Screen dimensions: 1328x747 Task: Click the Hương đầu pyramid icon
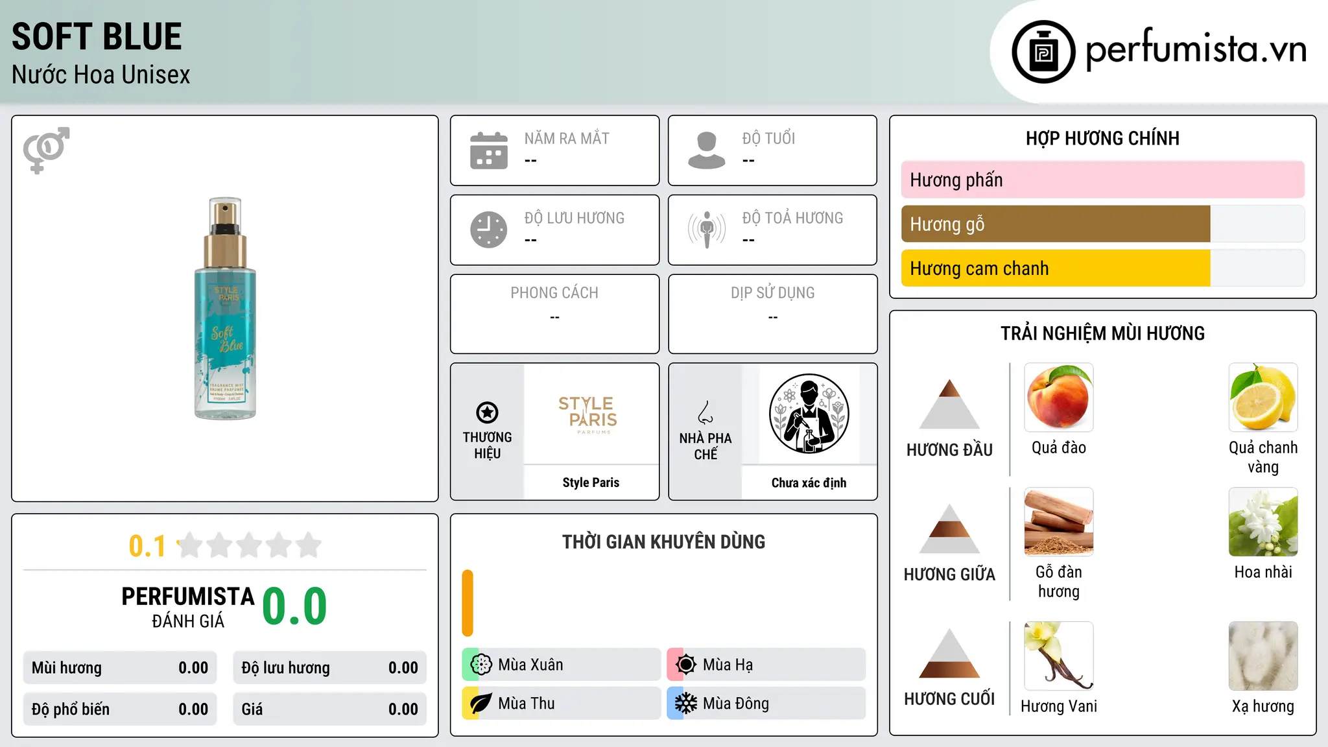coord(949,403)
